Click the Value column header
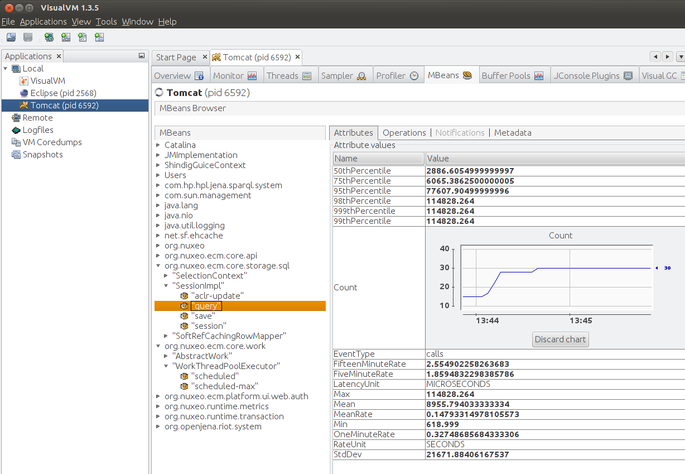Viewport: 685px width, 474px height. pyautogui.click(x=555, y=159)
